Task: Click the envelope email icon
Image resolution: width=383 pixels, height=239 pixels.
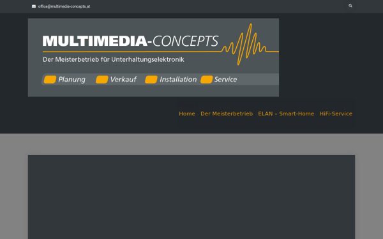Action: 34,6
